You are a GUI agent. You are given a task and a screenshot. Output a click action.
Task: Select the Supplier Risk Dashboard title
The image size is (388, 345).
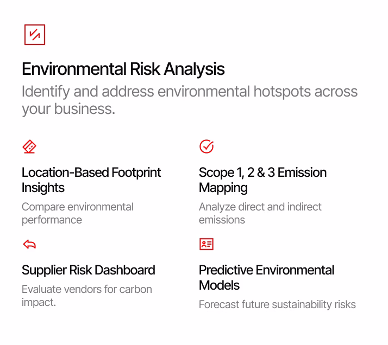[x=89, y=270]
